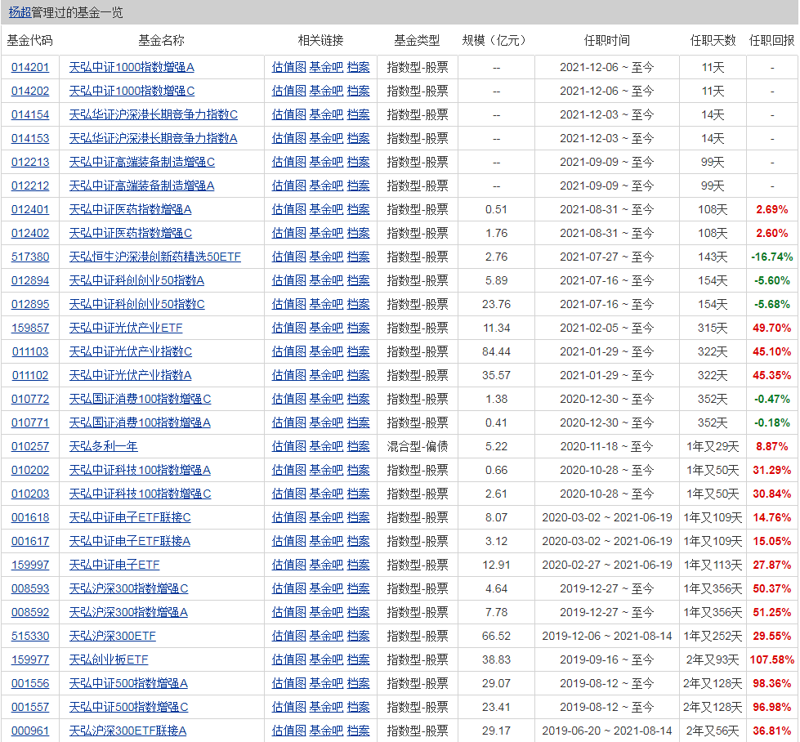Image resolution: width=800 pixels, height=742 pixels.
Task: Open 估值图 link for fund 159997
Action: click(288, 565)
